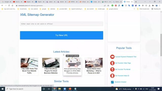Click the Backlink Checker chart icon

tap(112, 82)
